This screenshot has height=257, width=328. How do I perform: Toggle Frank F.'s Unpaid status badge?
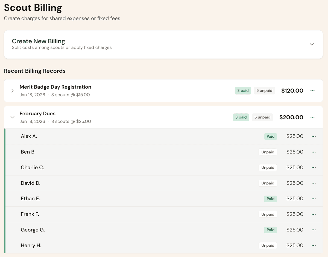(x=268, y=214)
